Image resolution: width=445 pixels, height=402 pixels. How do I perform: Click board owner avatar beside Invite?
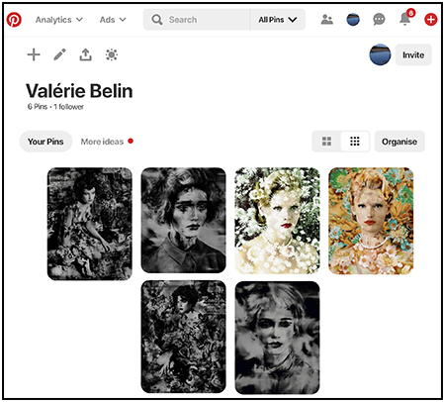[380, 54]
